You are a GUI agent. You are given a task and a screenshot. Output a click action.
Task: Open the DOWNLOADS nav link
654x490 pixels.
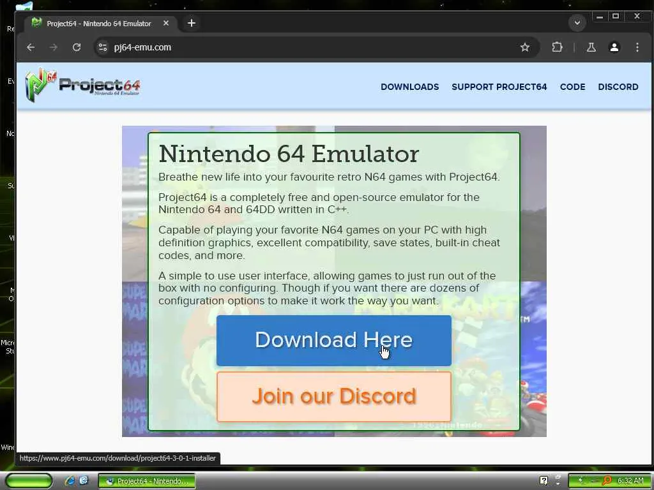(409, 87)
